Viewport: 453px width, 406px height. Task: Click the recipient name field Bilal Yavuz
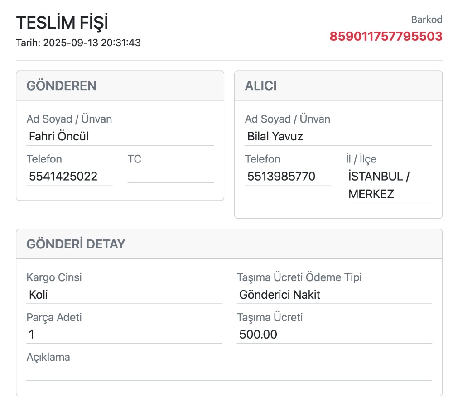338,136
